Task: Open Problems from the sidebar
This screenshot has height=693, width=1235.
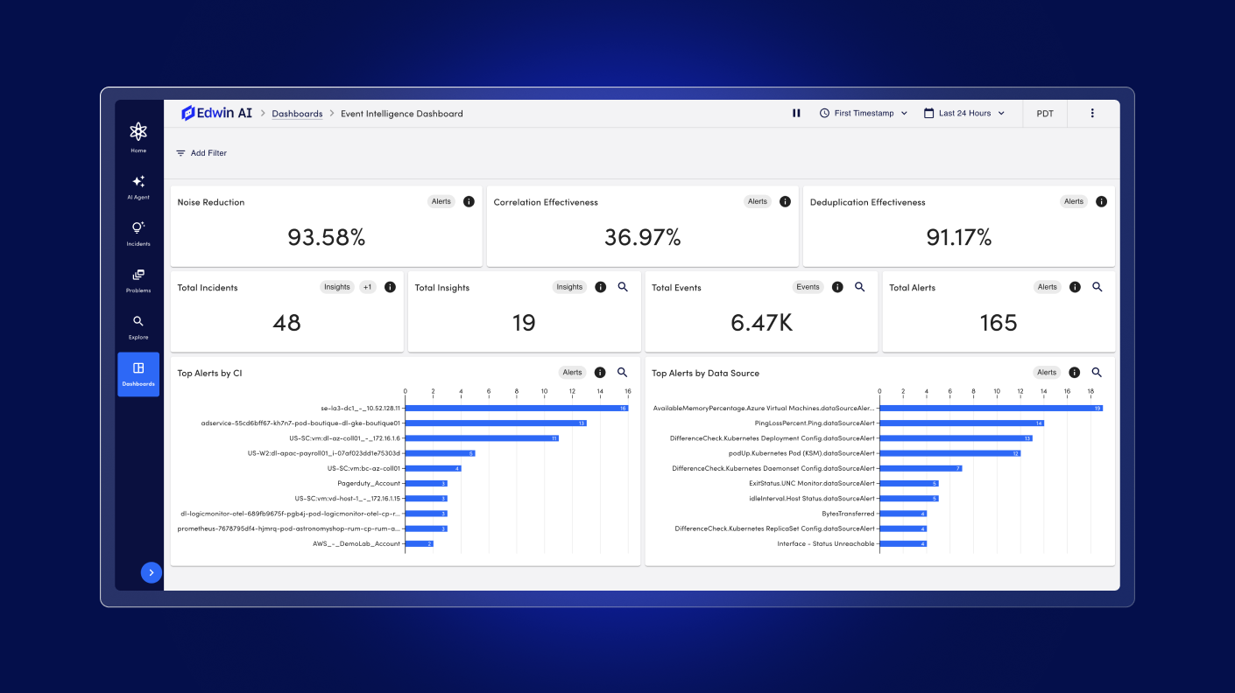Action: tap(138, 280)
